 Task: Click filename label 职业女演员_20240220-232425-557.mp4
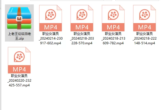19,81
